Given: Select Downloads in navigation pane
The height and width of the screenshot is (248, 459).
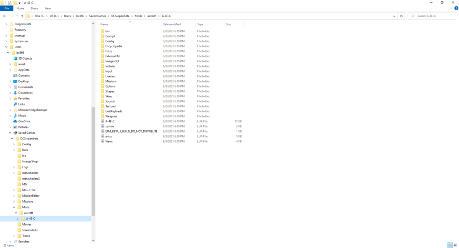Looking at the screenshot, I should 25,93.
